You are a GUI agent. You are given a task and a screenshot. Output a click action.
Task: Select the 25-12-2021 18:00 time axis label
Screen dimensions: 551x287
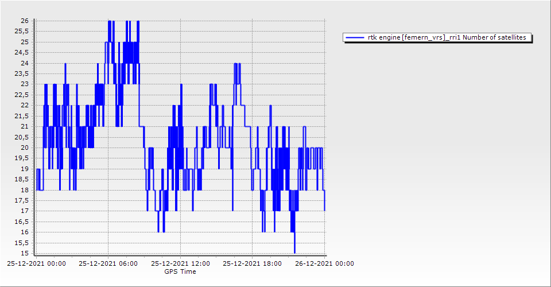coord(252,264)
